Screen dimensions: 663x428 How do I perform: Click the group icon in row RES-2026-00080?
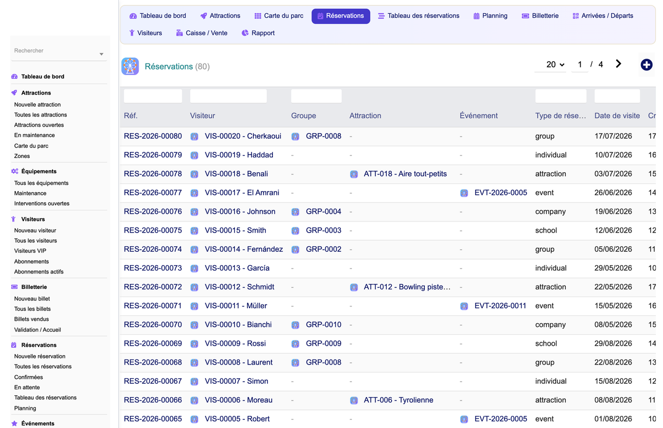coord(296,136)
